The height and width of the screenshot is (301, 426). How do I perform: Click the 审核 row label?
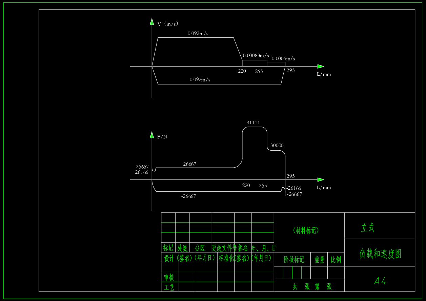point(169,277)
